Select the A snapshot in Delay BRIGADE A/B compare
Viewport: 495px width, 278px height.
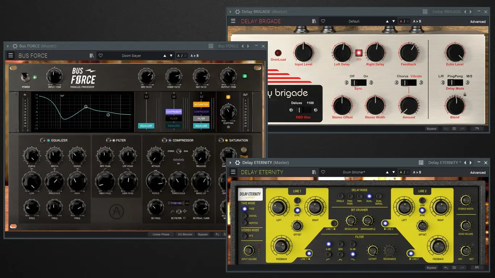[x=401, y=21]
